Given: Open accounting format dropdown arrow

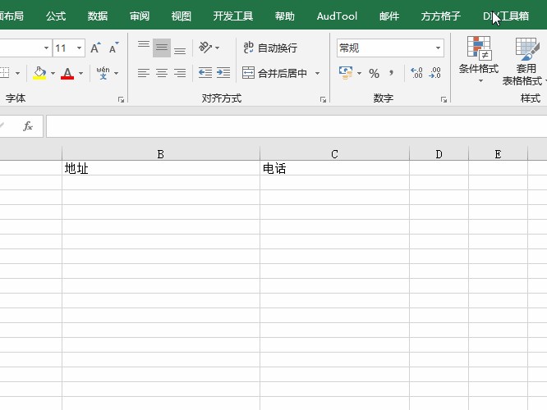Looking at the screenshot, I should pyautogui.click(x=359, y=73).
